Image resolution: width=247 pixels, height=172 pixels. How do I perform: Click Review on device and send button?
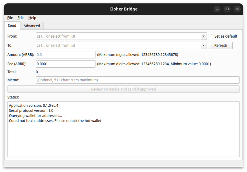[123, 89]
